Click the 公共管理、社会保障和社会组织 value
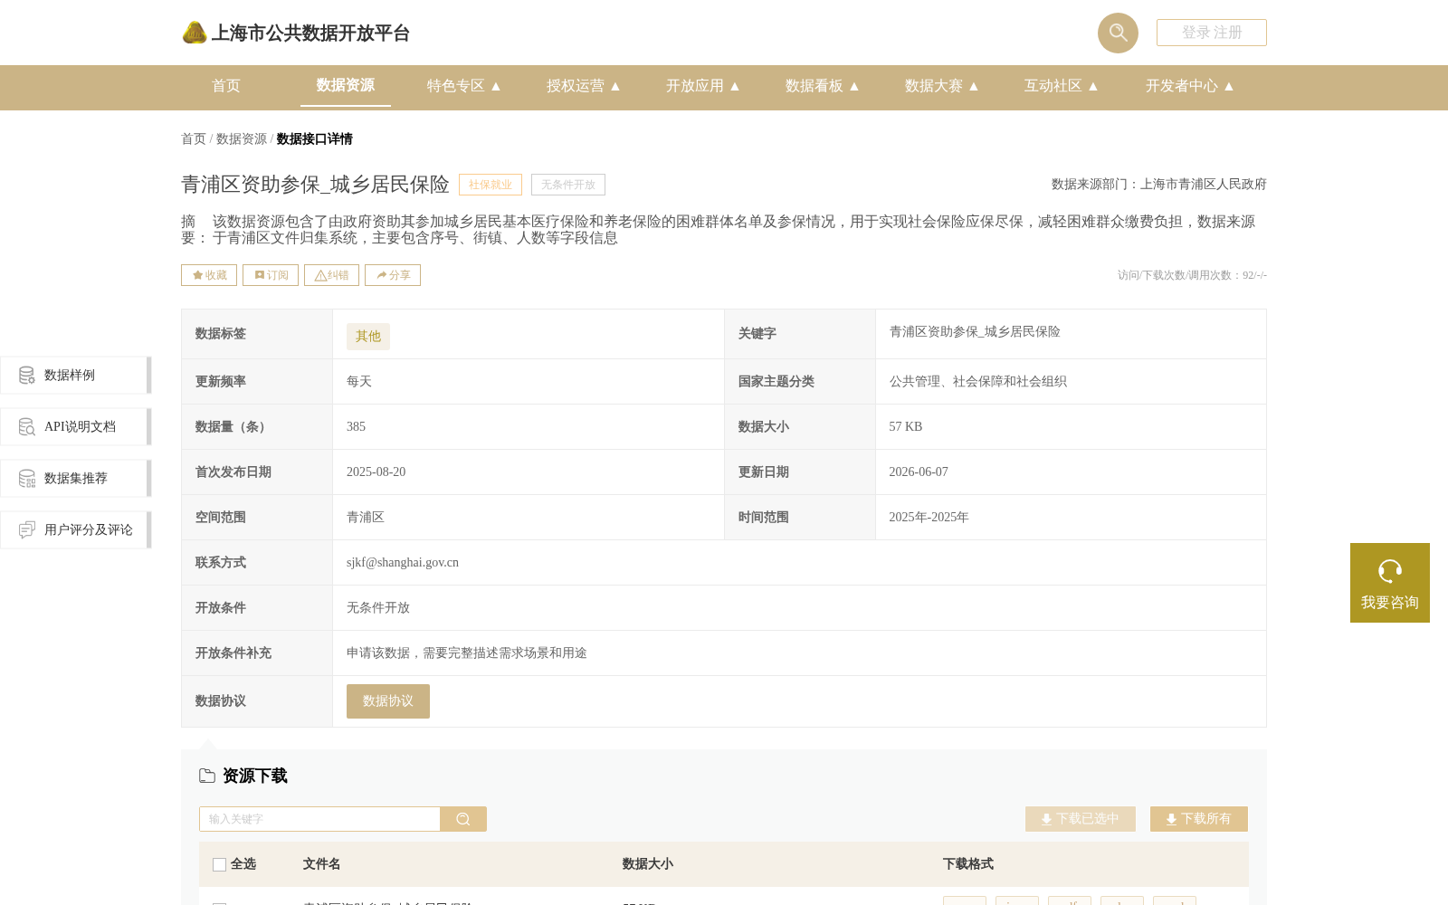This screenshot has width=1448, height=905. (x=978, y=382)
